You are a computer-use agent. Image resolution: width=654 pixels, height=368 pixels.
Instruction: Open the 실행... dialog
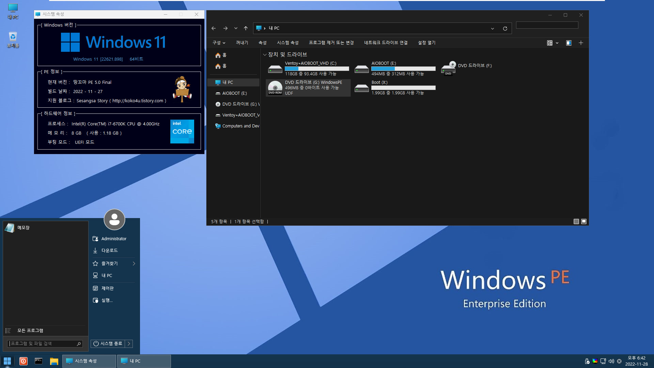[114, 300]
